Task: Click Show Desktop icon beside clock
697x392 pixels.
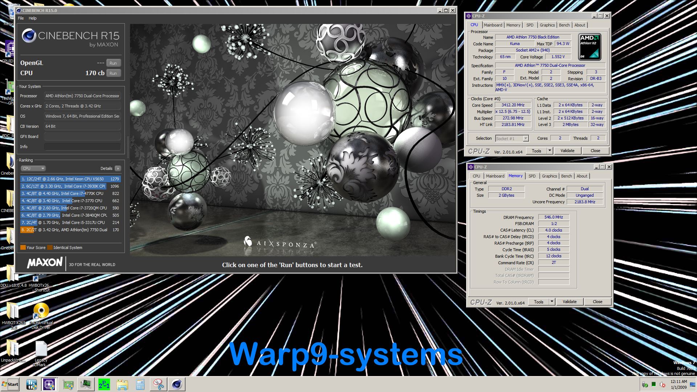Action: [693, 384]
